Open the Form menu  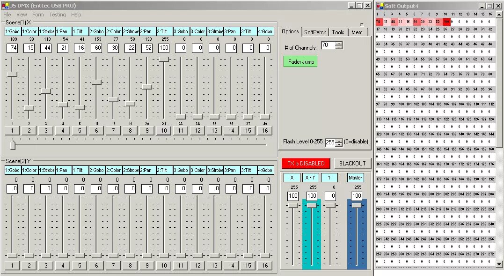pyautogui.click(x=38, y=15)
